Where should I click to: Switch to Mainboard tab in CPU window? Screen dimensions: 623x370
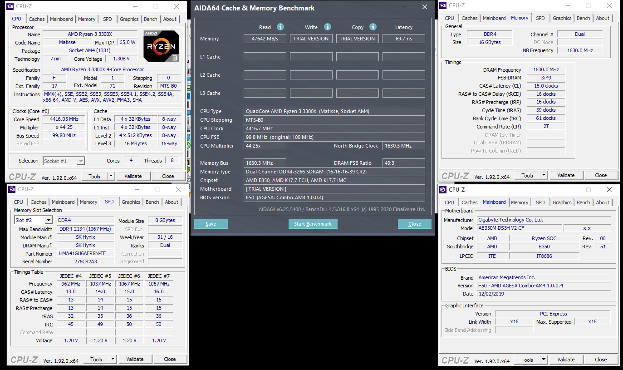click(61, 19)
